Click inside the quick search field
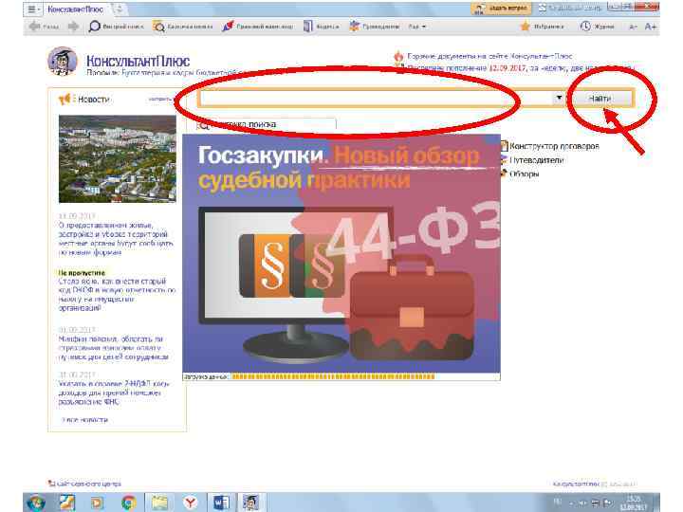The image size is (683, 512). pos(374,99)
